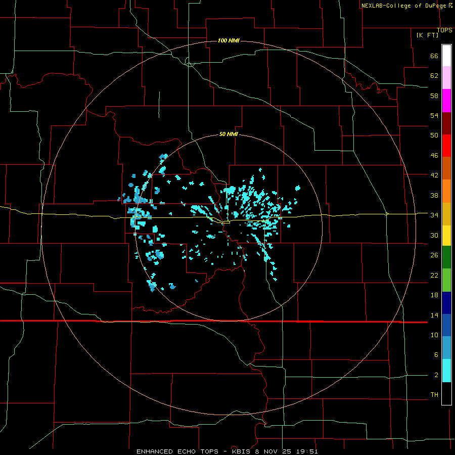Click the dark red 54 kft swatch
The image size is (455, 455).
coord(446,123)
